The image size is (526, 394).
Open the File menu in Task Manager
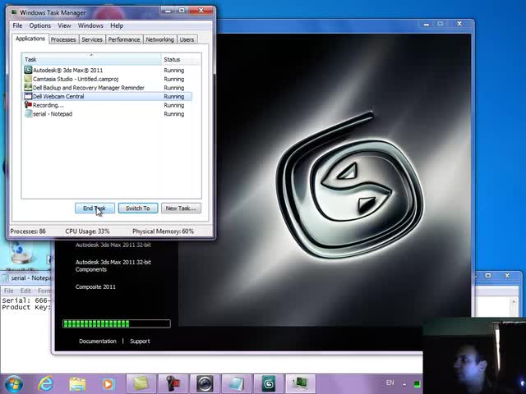[x=17, y=25]
